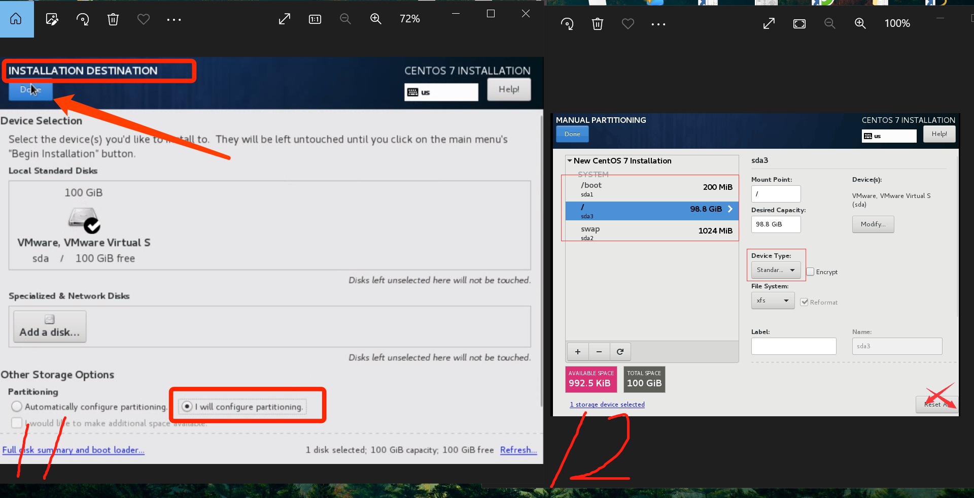Go to the Photos home in the left window
974x498 pixels.
coord(16,19)
